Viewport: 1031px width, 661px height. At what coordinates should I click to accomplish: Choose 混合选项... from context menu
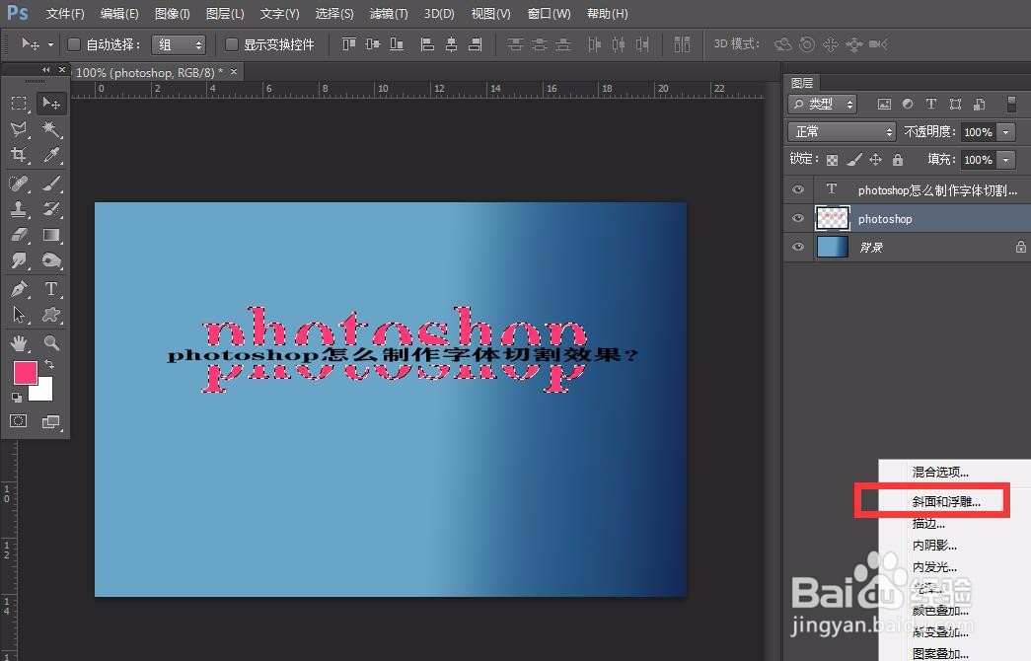point(940,472)
